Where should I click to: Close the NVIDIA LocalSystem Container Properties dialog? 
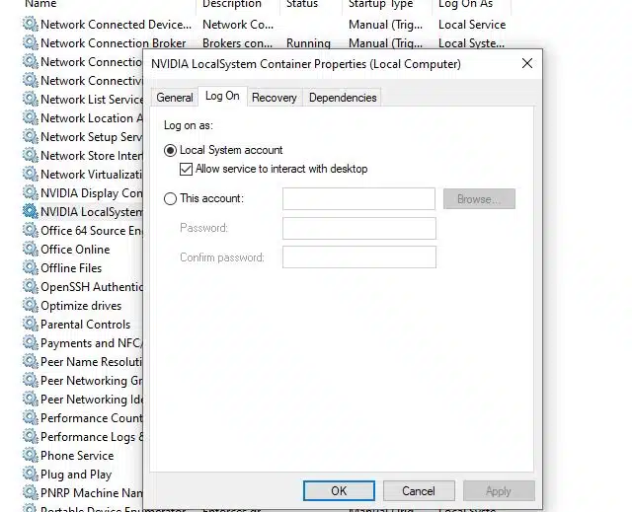tap(527, 63)
